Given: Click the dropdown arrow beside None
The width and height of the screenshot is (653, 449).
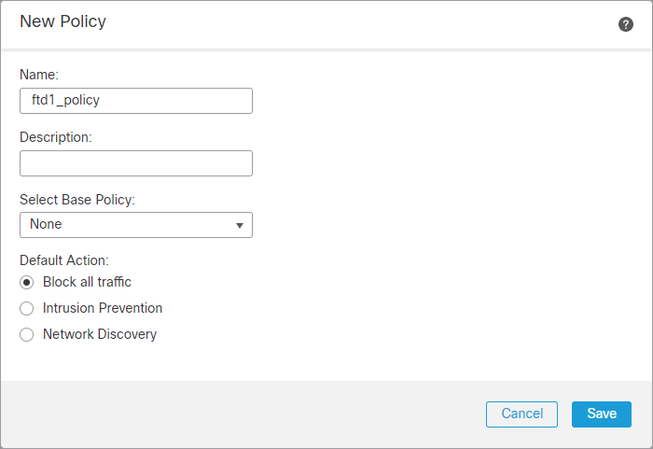Looking at the screenshot, I should [x=240, y=226].
